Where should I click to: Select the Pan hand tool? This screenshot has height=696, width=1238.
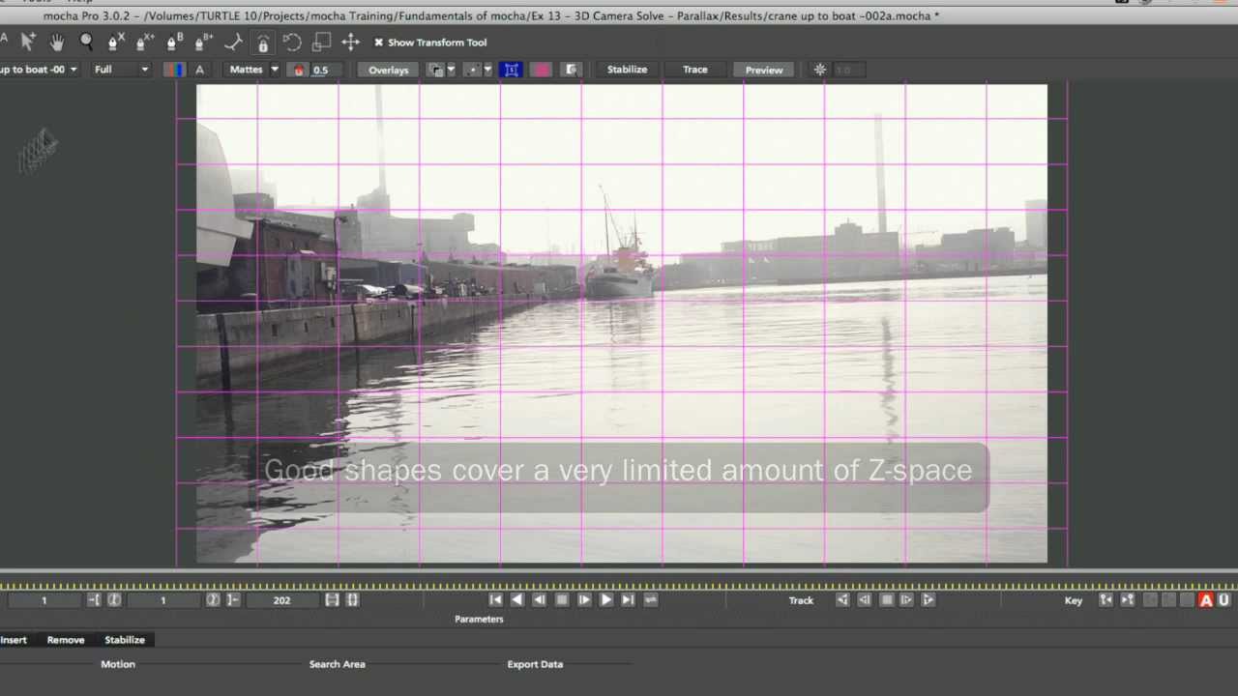(57, 42)
